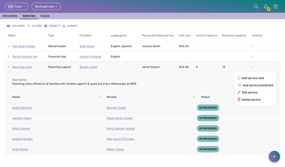
Task: Open Brooks center provider link
Action: 88,67
